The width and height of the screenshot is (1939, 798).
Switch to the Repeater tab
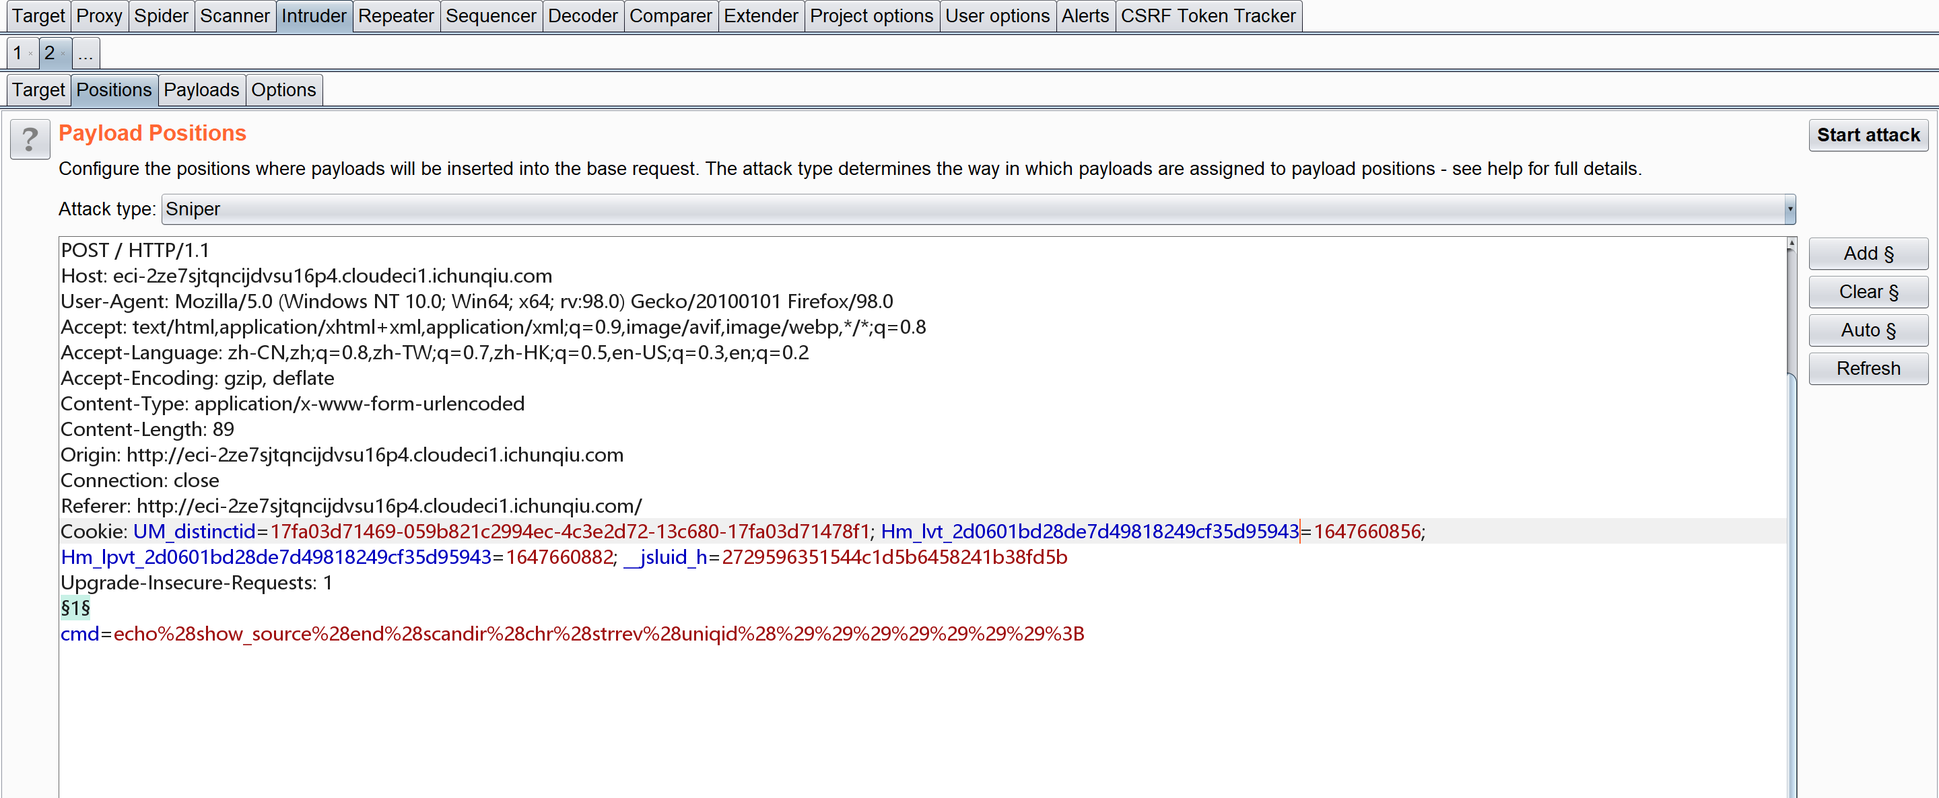(395, 15)
